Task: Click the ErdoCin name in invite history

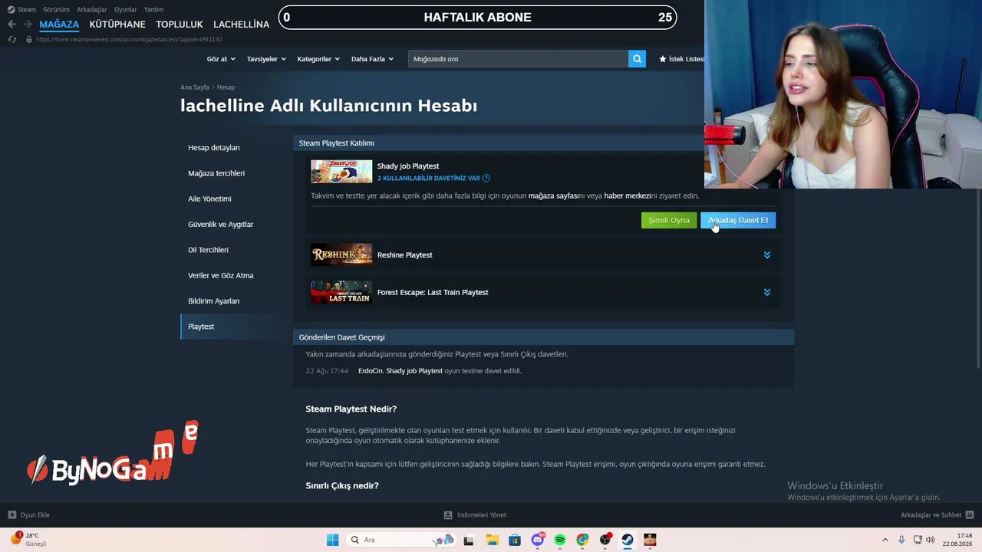Action: [x=370, y=371]
